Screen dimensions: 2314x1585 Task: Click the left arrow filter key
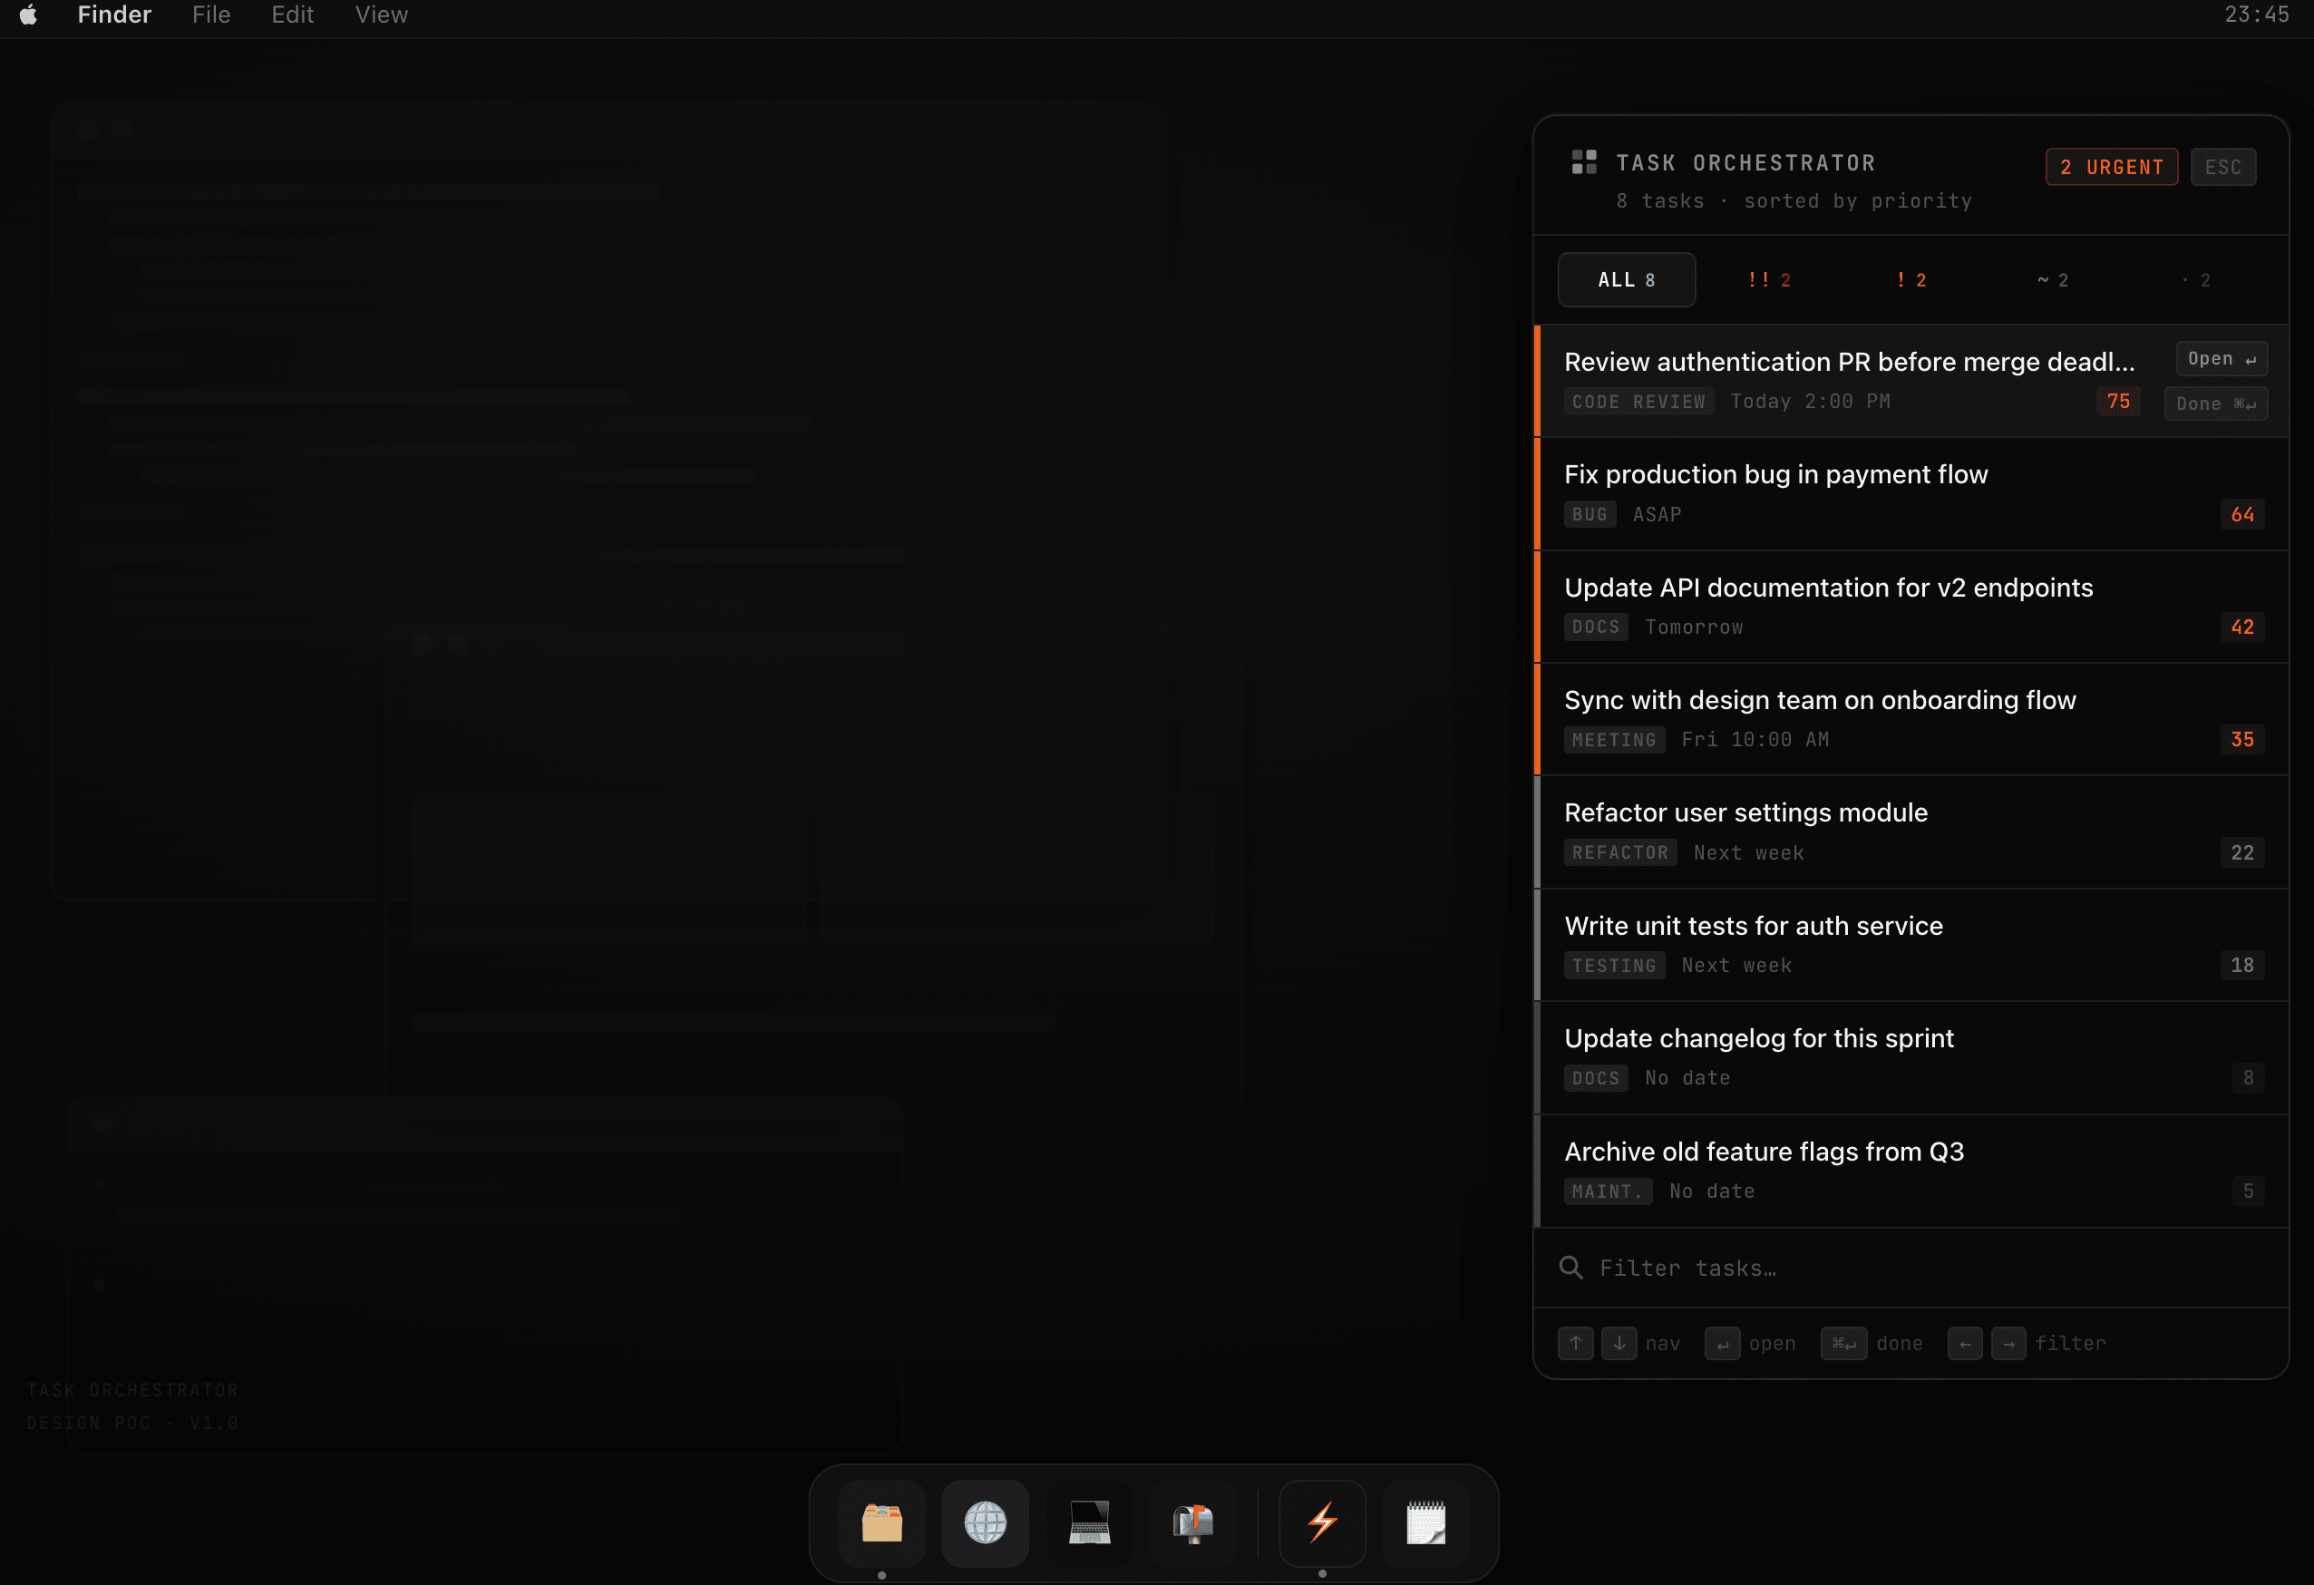tap(1965, 1343)
